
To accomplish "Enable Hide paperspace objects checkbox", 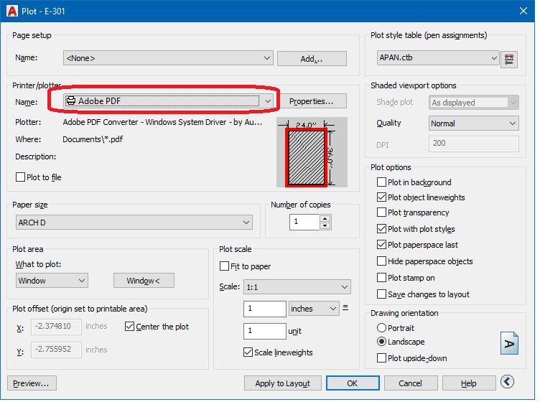I will [x=381, y=261].
